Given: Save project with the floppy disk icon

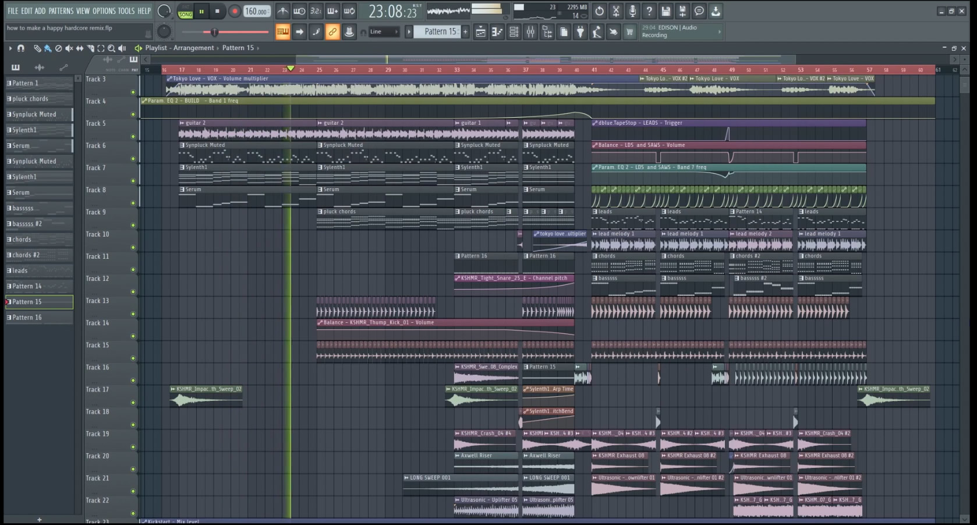Looking at the screenshot, I should pos(666,11).
